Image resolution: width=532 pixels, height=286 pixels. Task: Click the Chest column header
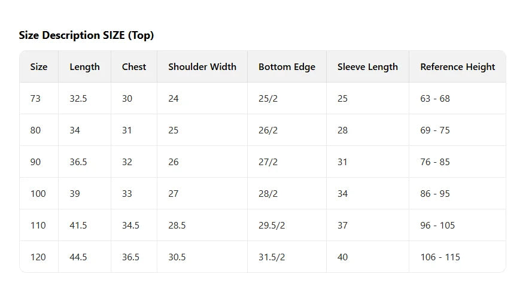click(x=134, y=67)
